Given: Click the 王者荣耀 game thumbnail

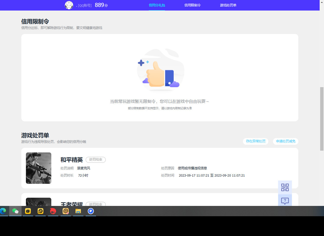Looking at the screenshot, I should tap(38, 202).
